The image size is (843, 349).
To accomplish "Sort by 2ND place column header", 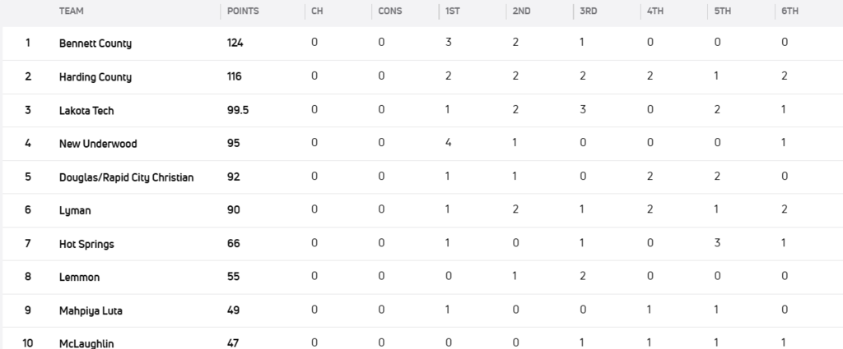I will [x=521, y=11].
